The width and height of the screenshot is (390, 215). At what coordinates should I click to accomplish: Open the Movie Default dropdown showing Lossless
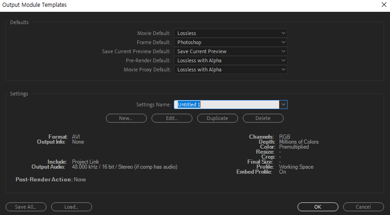[x=230, y=33]
